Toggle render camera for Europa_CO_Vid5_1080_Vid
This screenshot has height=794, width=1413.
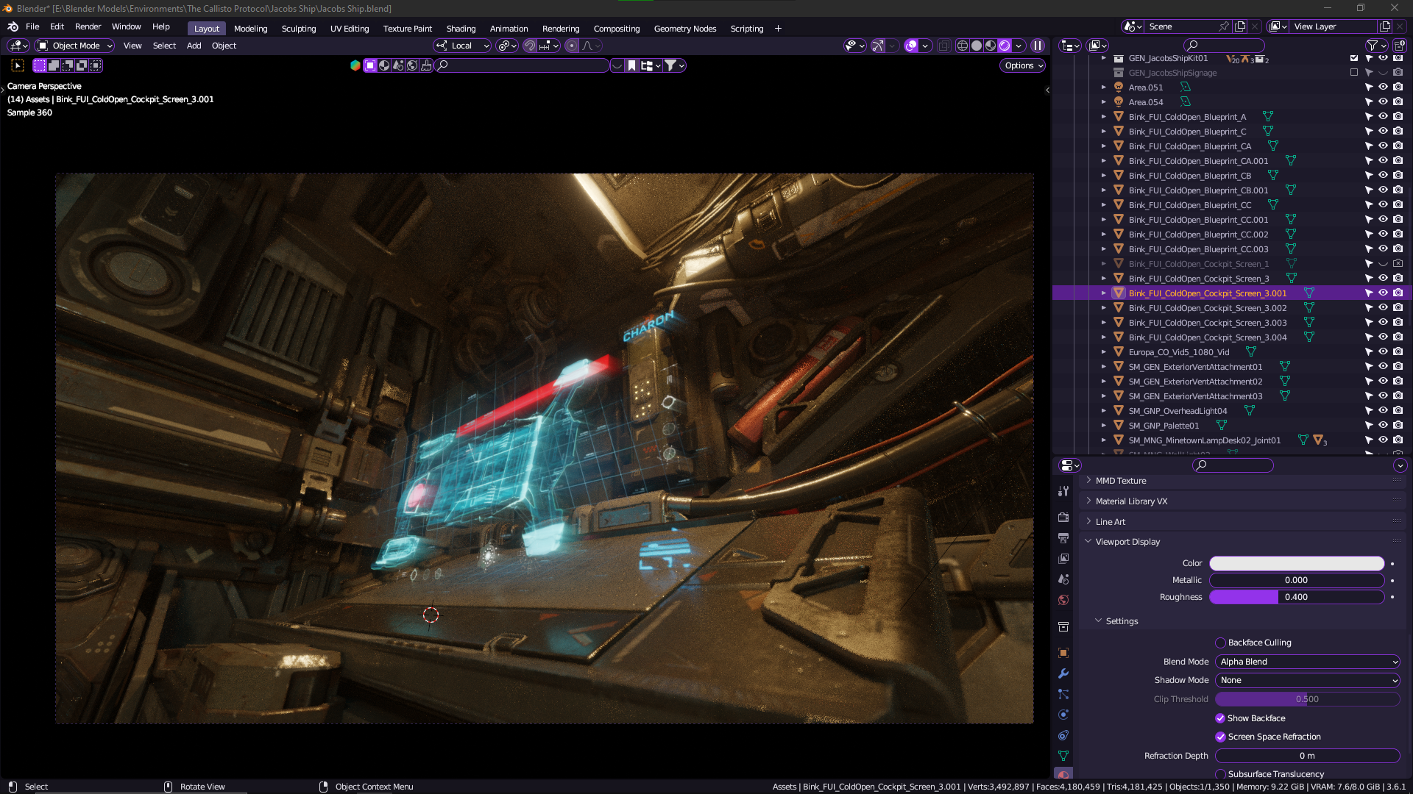click(x=1398, y=351)
